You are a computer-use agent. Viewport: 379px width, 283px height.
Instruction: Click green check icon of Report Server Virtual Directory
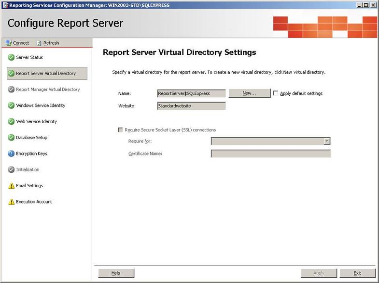11,73
